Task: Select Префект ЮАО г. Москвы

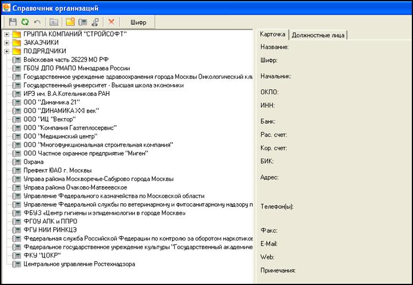Action: [58, 170]
